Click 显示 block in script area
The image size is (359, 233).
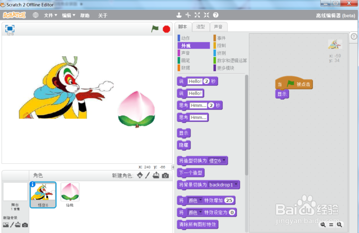tap(282, 94)
